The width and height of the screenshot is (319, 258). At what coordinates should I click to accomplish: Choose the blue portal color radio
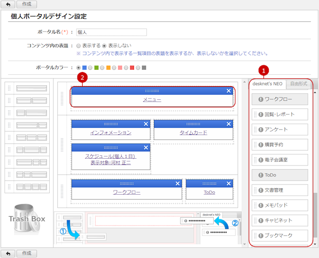(78, 68)
